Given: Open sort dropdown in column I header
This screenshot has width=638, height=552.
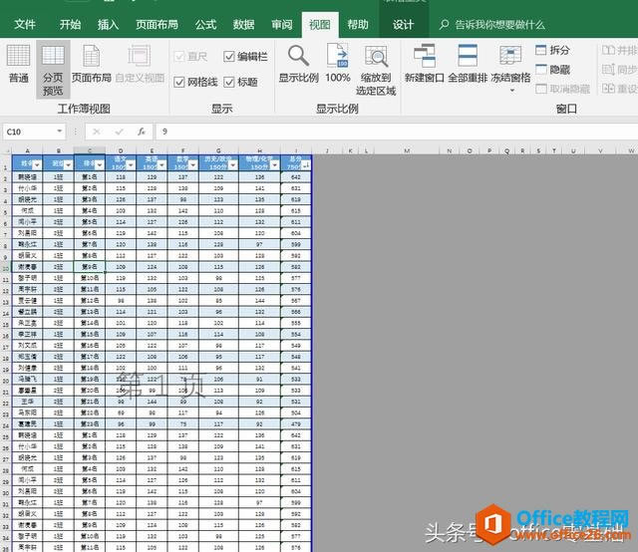Looking at the screenshot, I should click(x=306, y=164).
